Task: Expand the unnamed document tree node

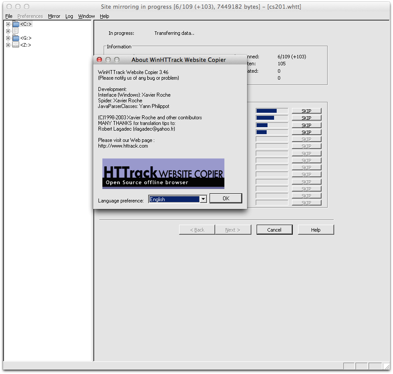Action: tap(8, 31)
